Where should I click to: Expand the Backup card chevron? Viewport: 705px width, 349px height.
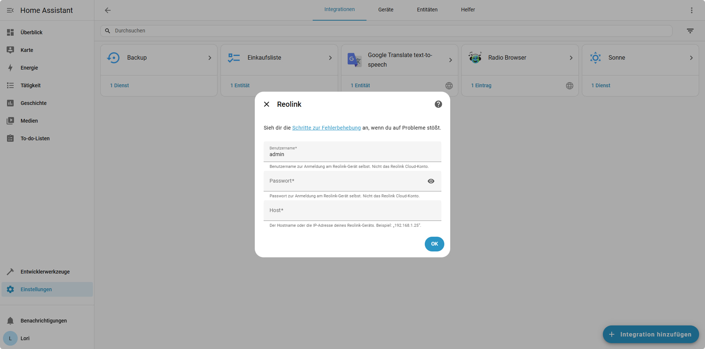[x=210, y=58]
